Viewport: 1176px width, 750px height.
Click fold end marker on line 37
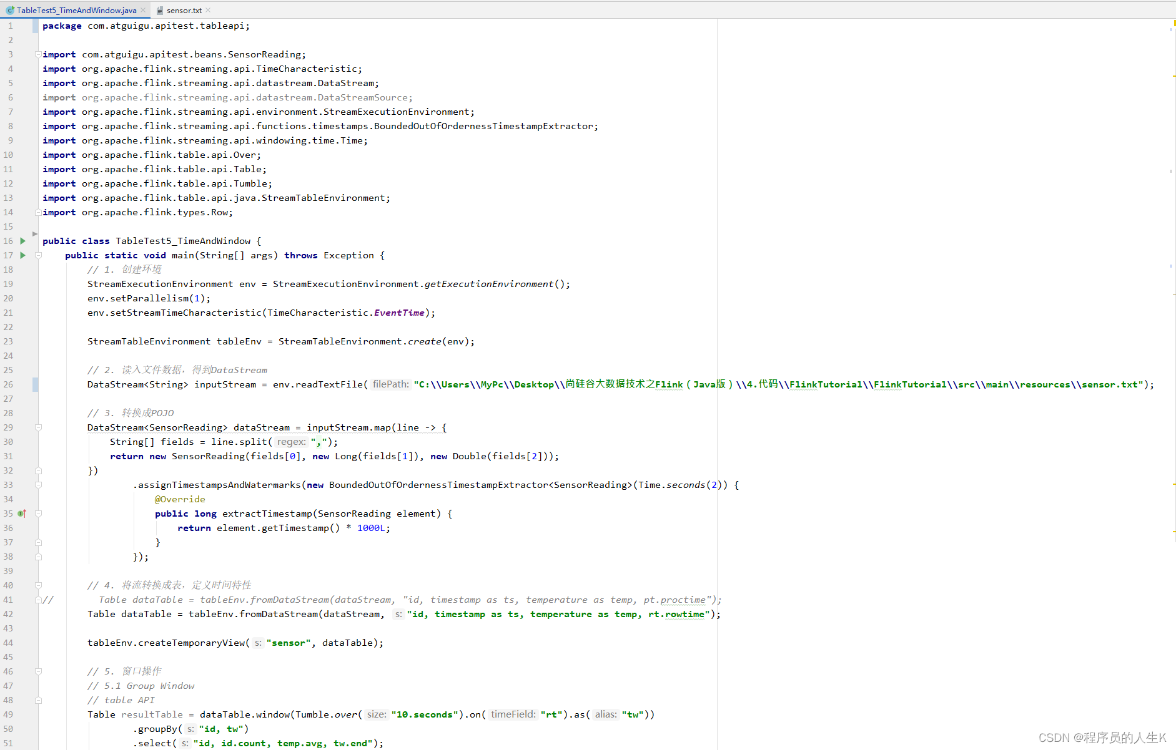[x=38, y=542]
